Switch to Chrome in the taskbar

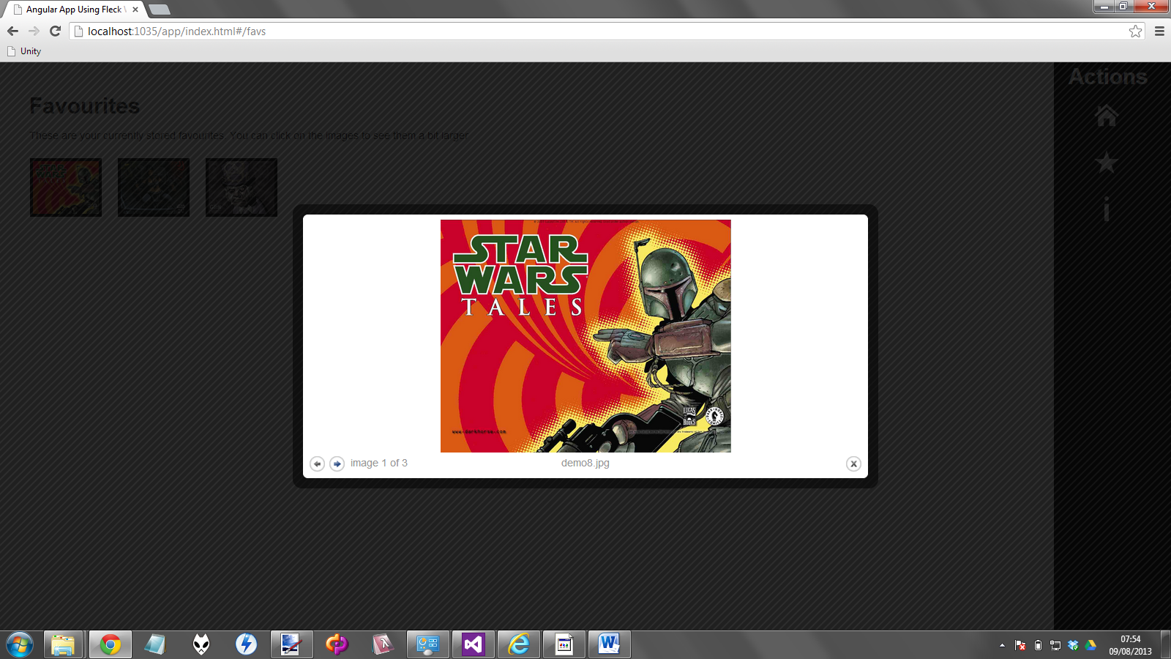coord(111,645)
